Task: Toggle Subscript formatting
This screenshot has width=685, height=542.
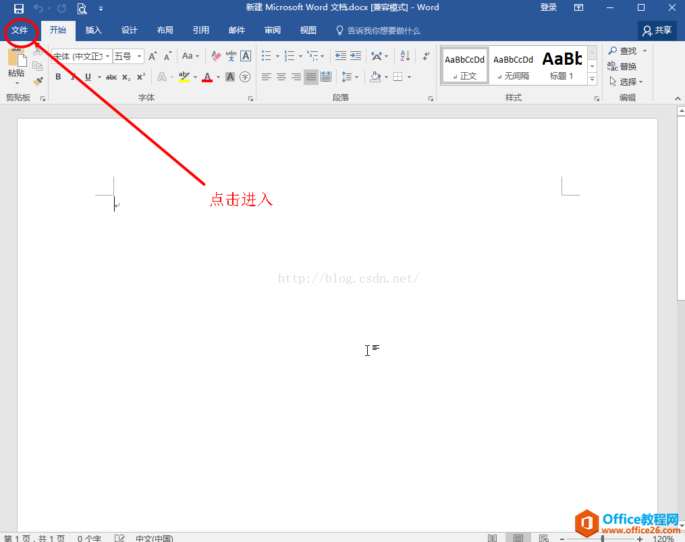Action: (126, 78)
